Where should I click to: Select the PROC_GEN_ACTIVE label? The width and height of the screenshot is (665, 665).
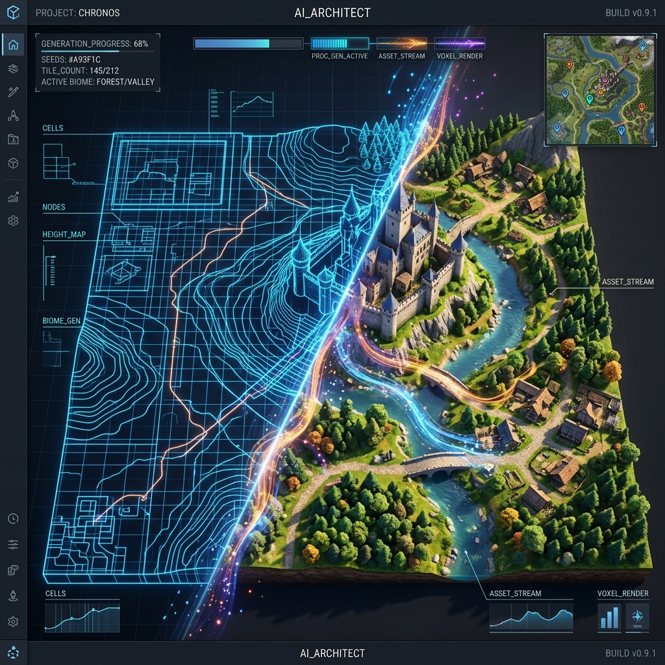pyautogui.click(x=340, y=56)
